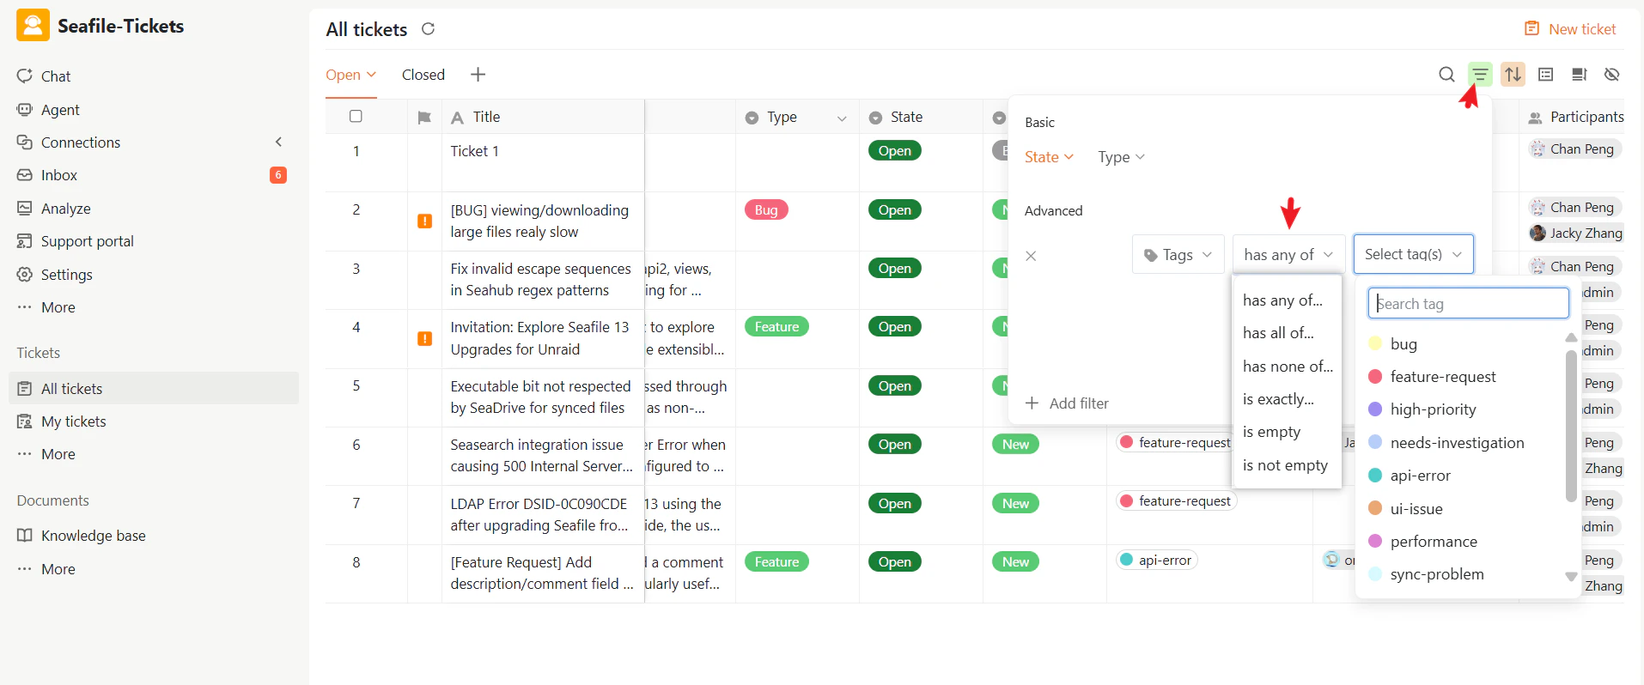Choose 'has all of...' operator option
Screen dimensions: 1644x685
tap(1287, 333)
